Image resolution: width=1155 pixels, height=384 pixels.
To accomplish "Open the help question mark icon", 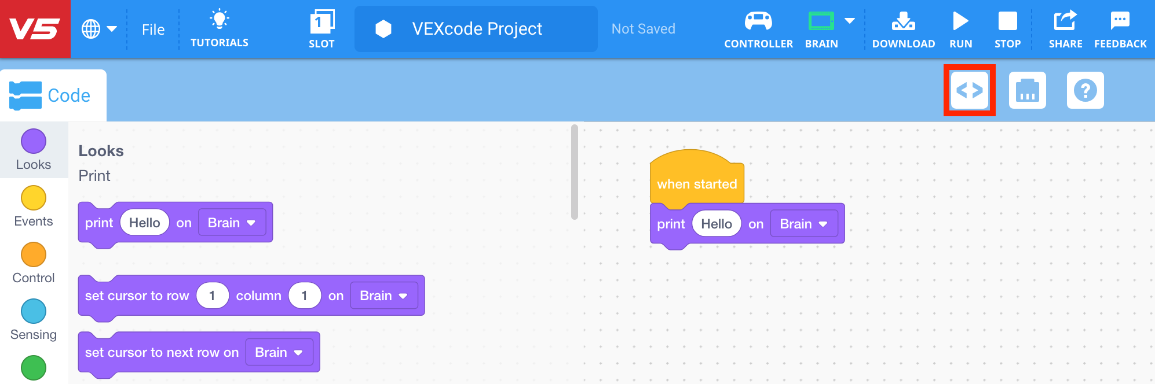I will click(1085, 90).
